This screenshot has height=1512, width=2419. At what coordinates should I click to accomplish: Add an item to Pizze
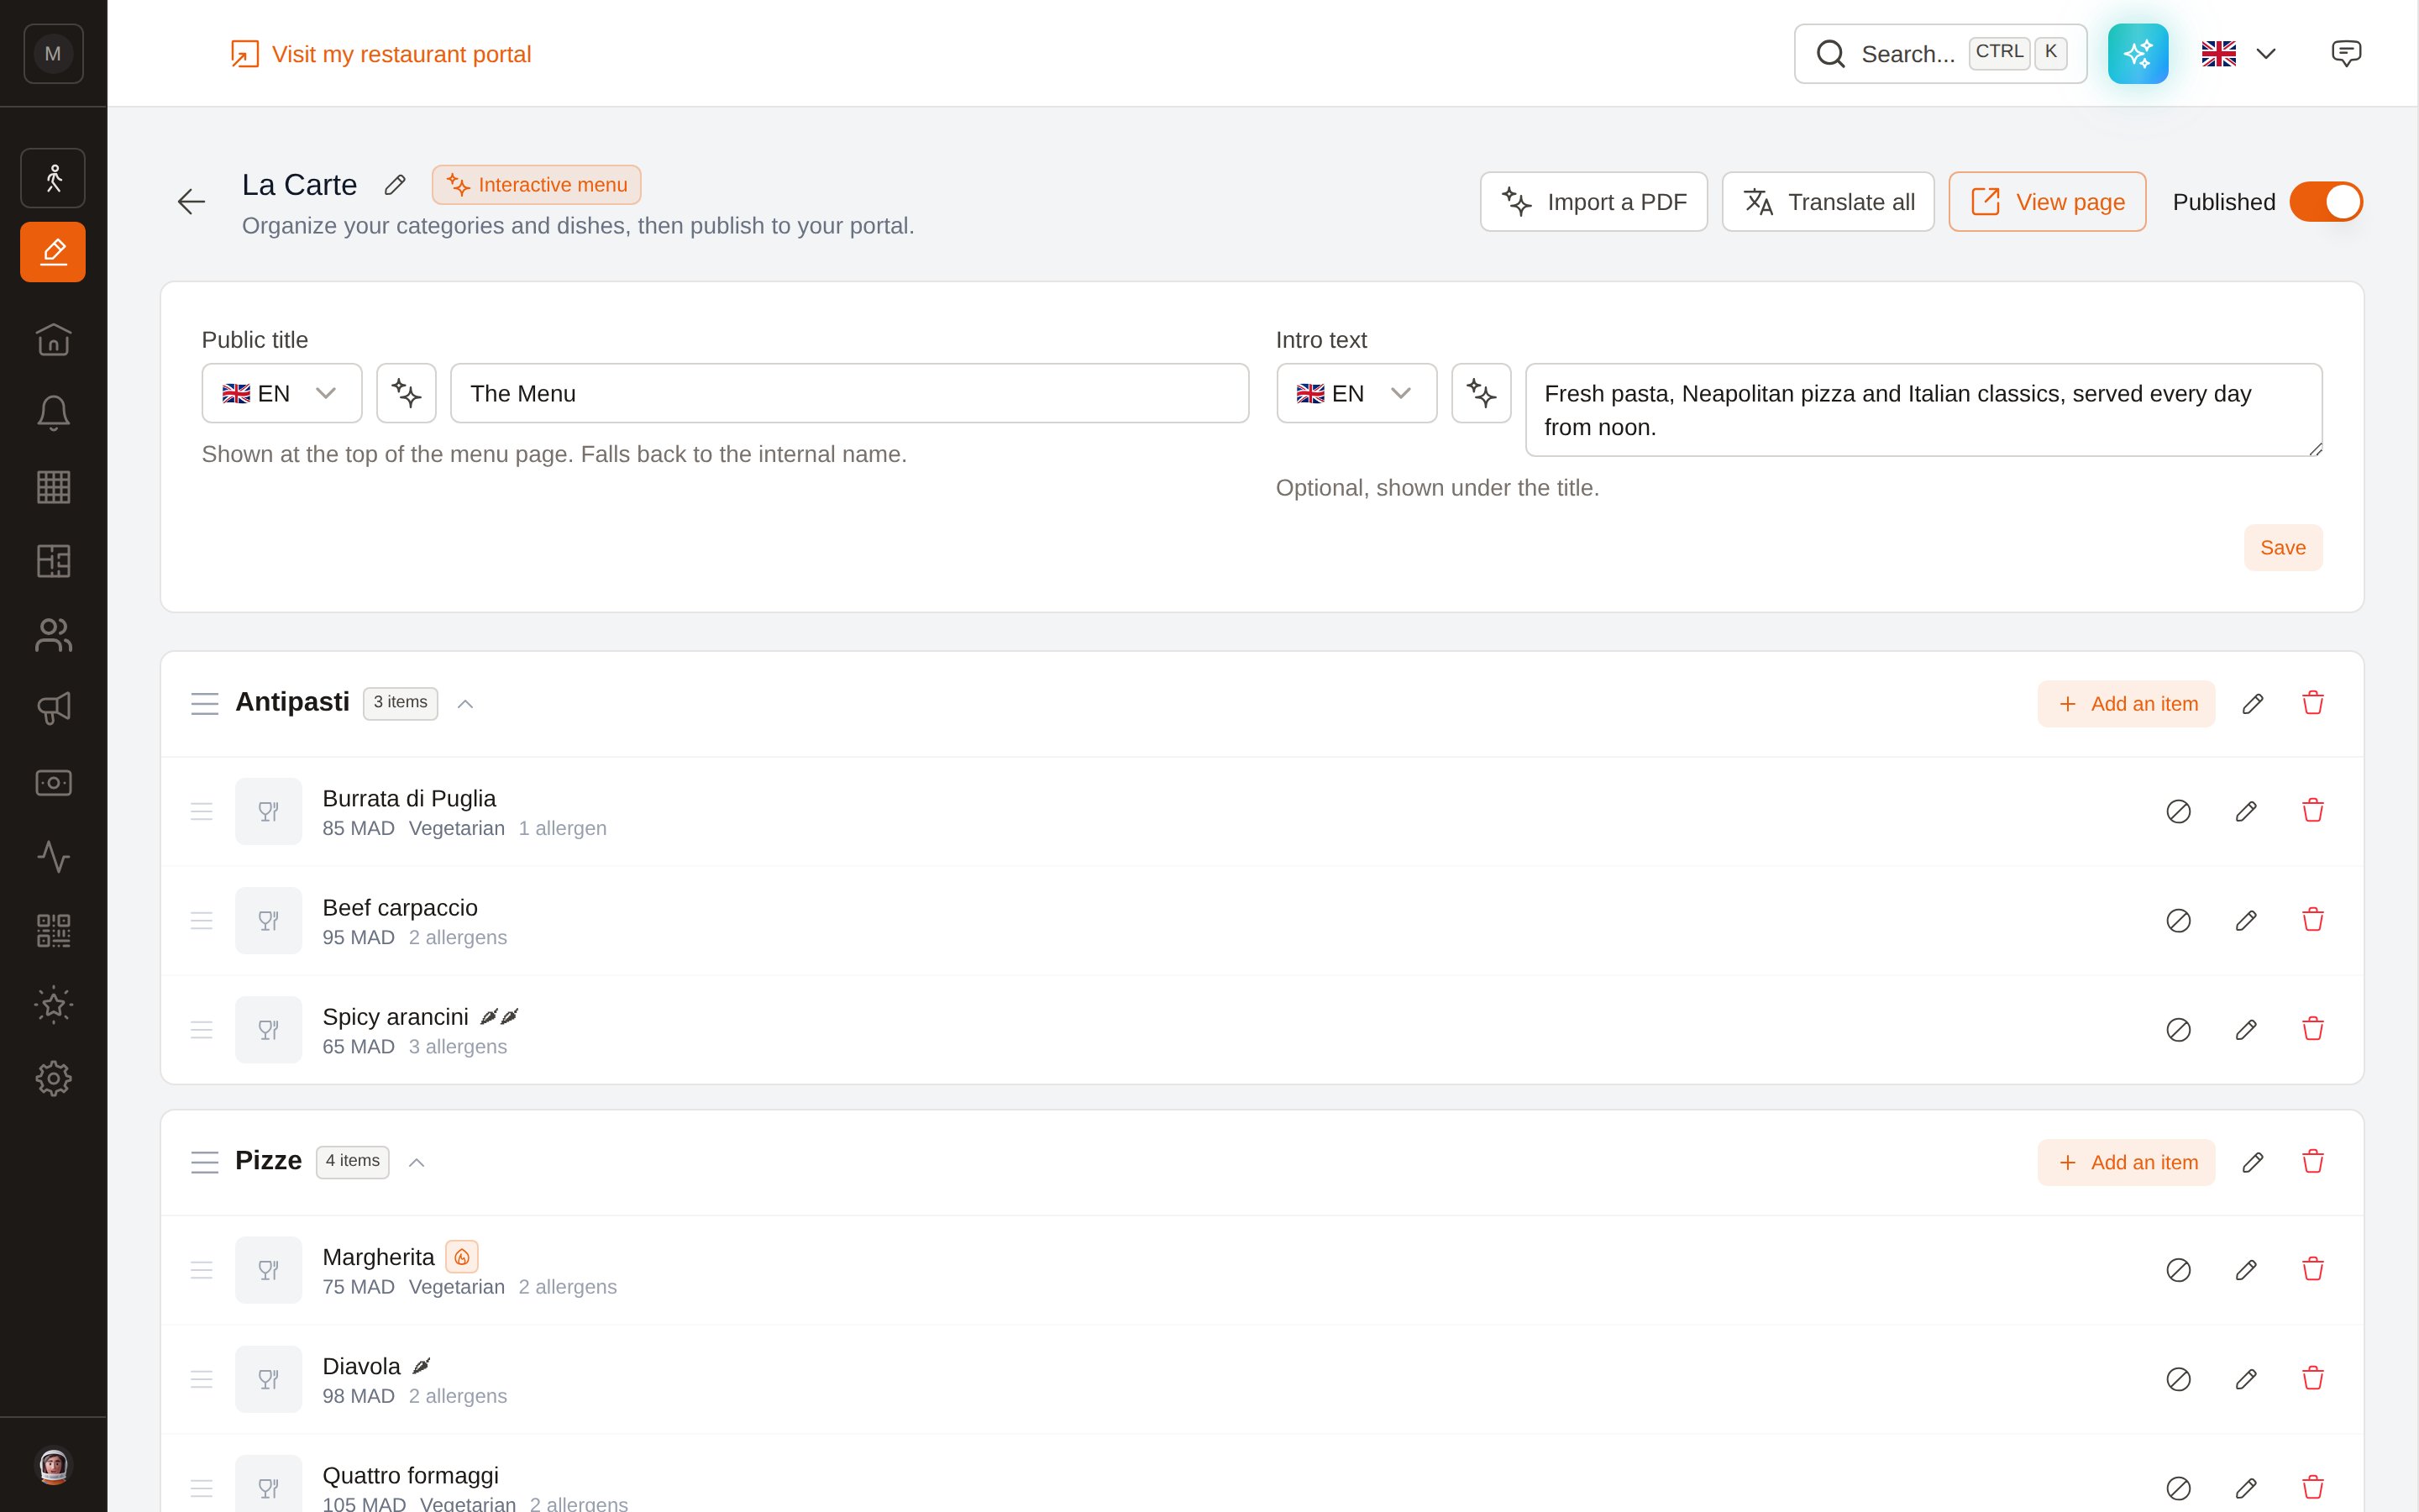click(x=2126, y=1162)
